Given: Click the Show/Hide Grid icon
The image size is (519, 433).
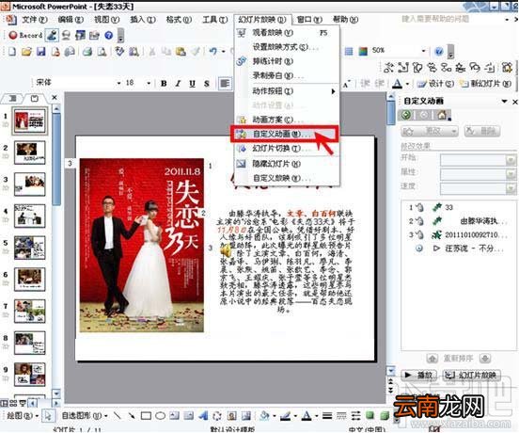Looking at the screenshot, I should [349, 52].
